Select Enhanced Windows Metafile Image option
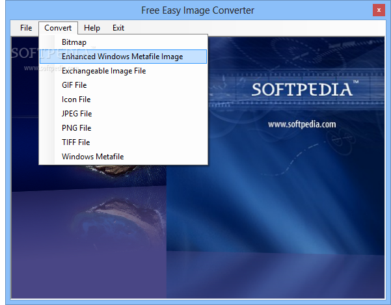391x305 pixels. click(123, 57)
